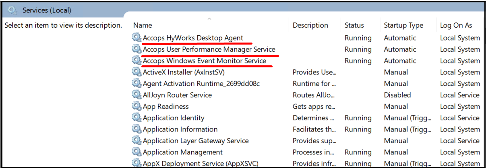The height and width of the screenshot is (168, 486).
Task: Sort list by Startup Type column
Action: pyautogui.click(x=403, y=25)
